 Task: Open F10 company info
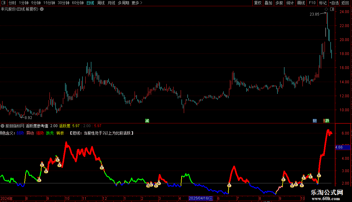(312, 3)
